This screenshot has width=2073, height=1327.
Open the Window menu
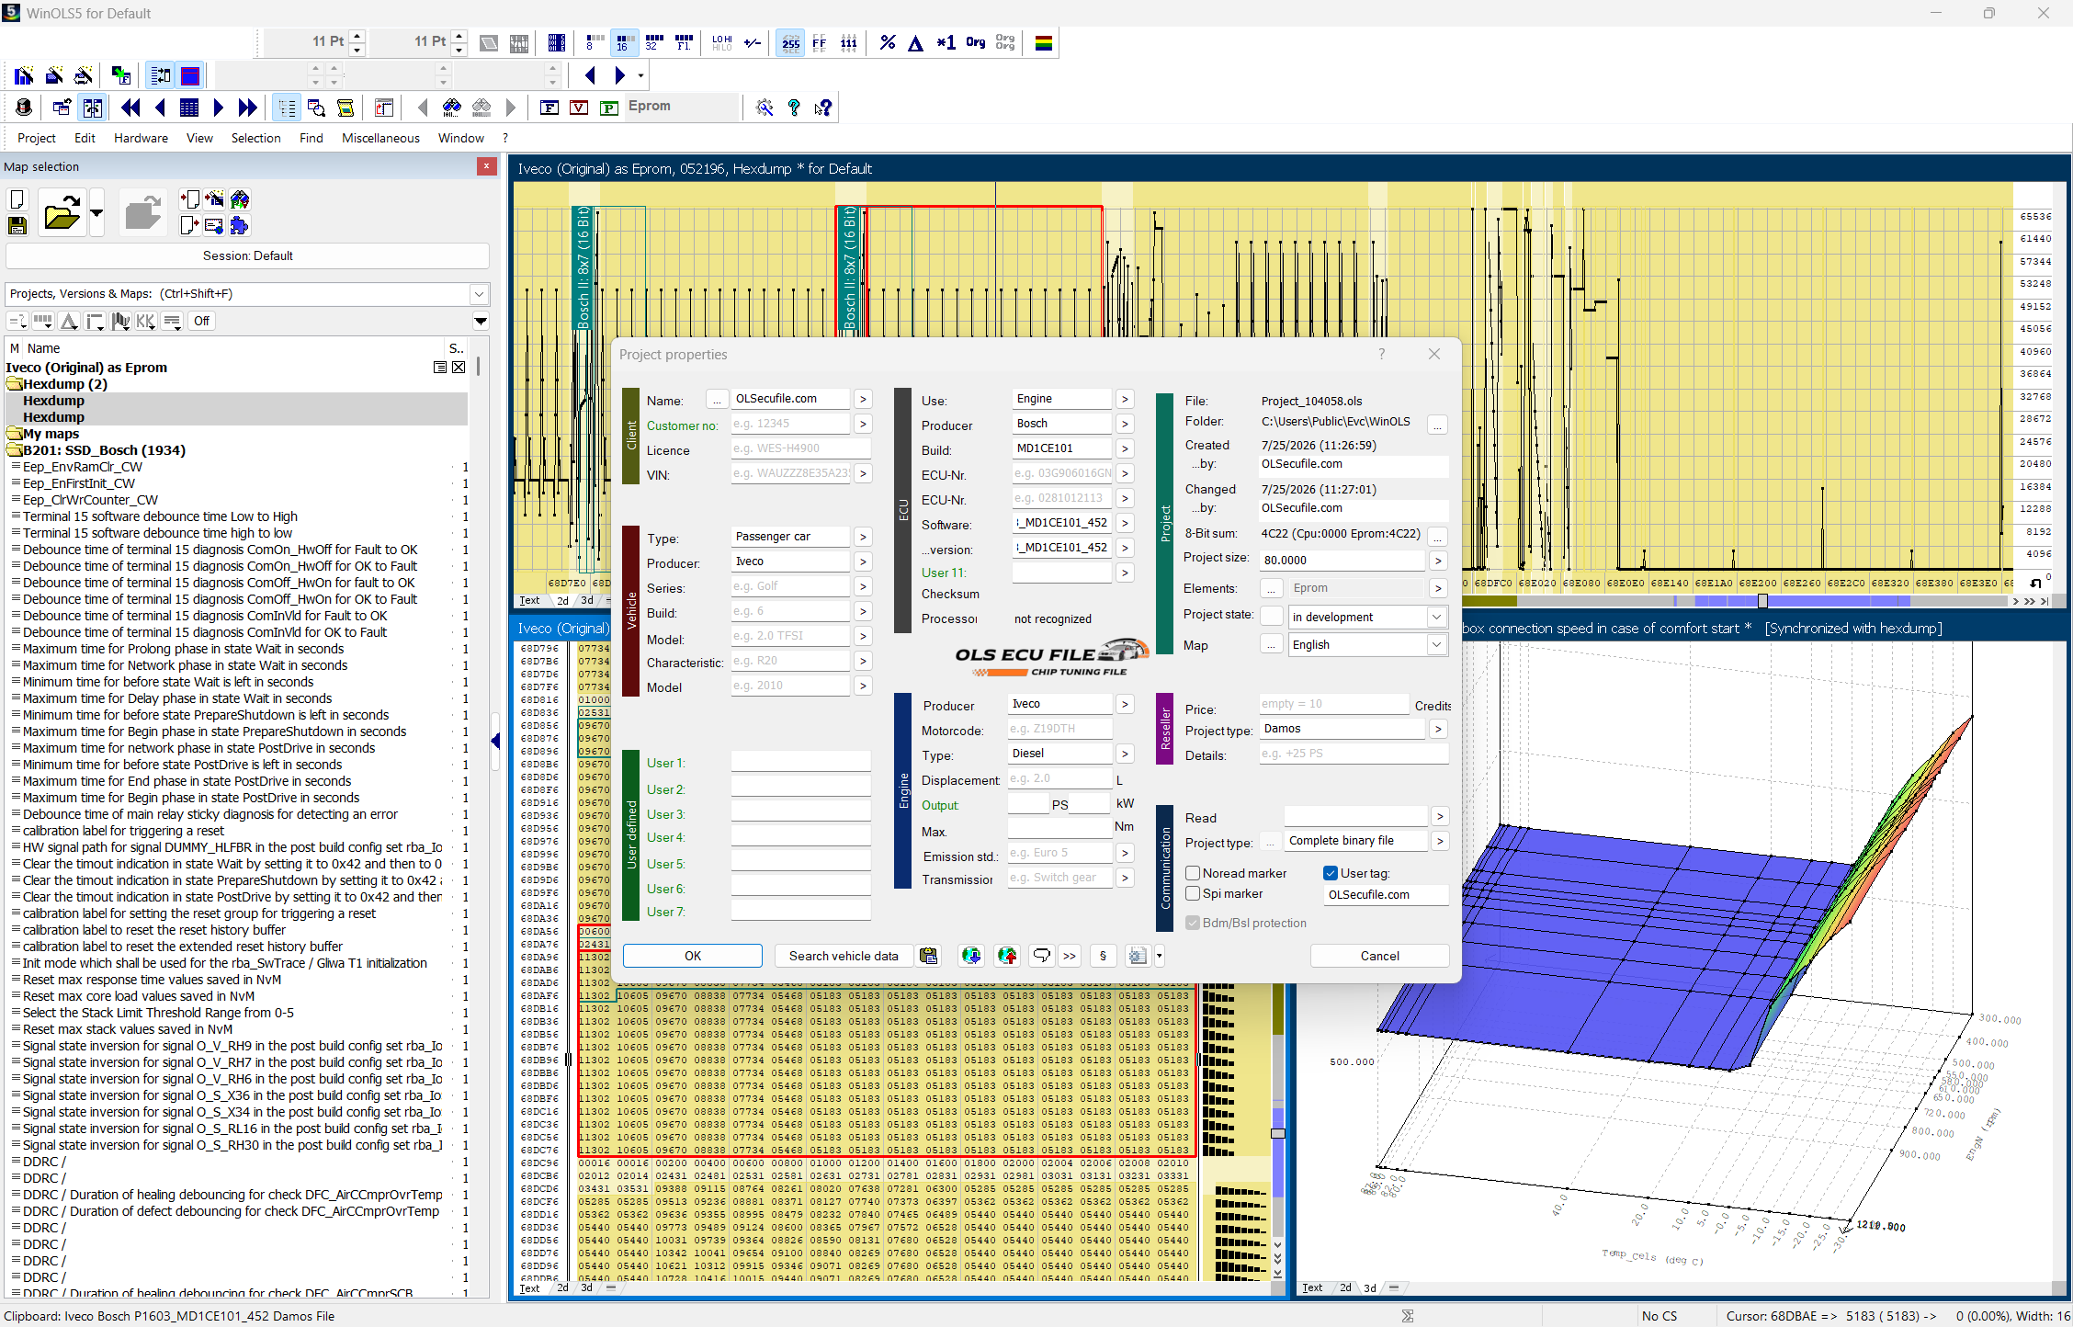point(460,138)
